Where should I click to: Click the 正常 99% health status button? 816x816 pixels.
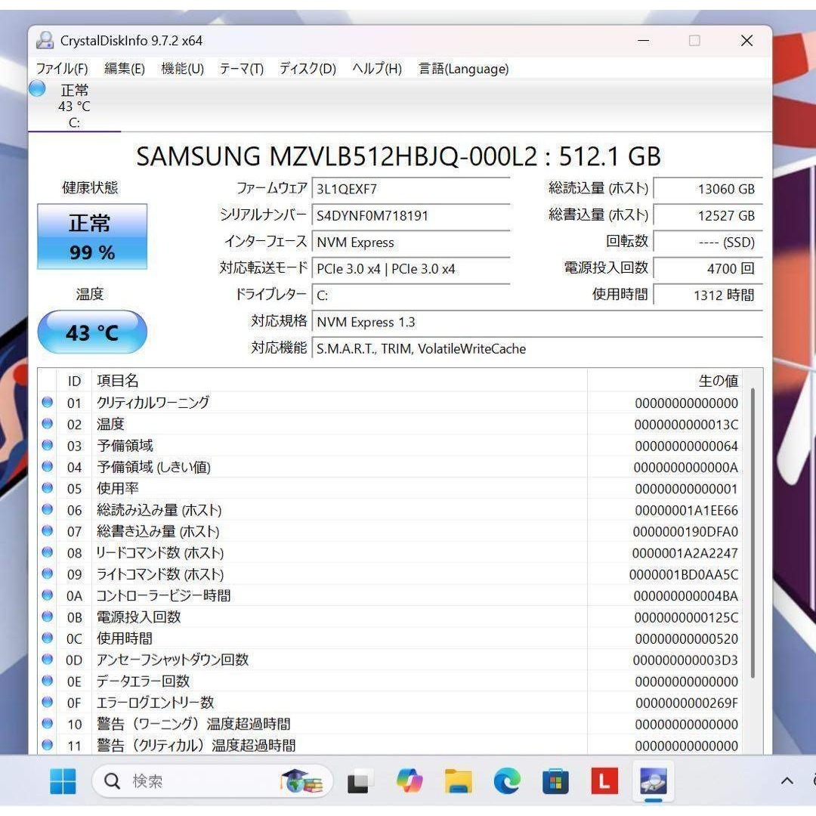coord(91,236)
